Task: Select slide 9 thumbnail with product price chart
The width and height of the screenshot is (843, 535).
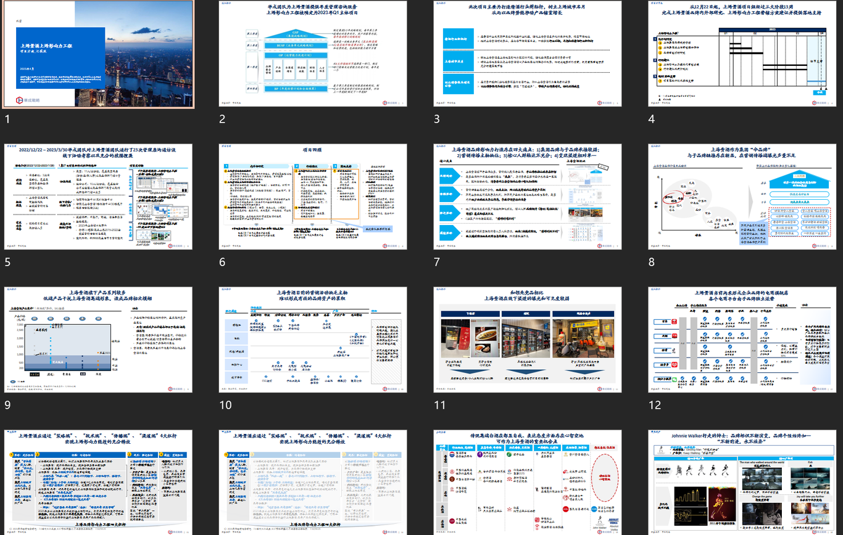Action: coord(99,340)
